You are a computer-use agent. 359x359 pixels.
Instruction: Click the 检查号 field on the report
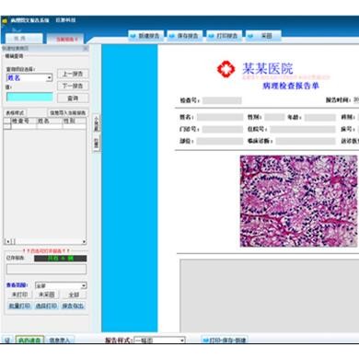tap(222, 100)
